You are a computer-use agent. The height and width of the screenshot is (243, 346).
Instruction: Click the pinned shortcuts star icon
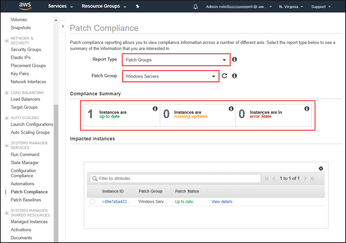pyautogui.click(x=138, y=6)
